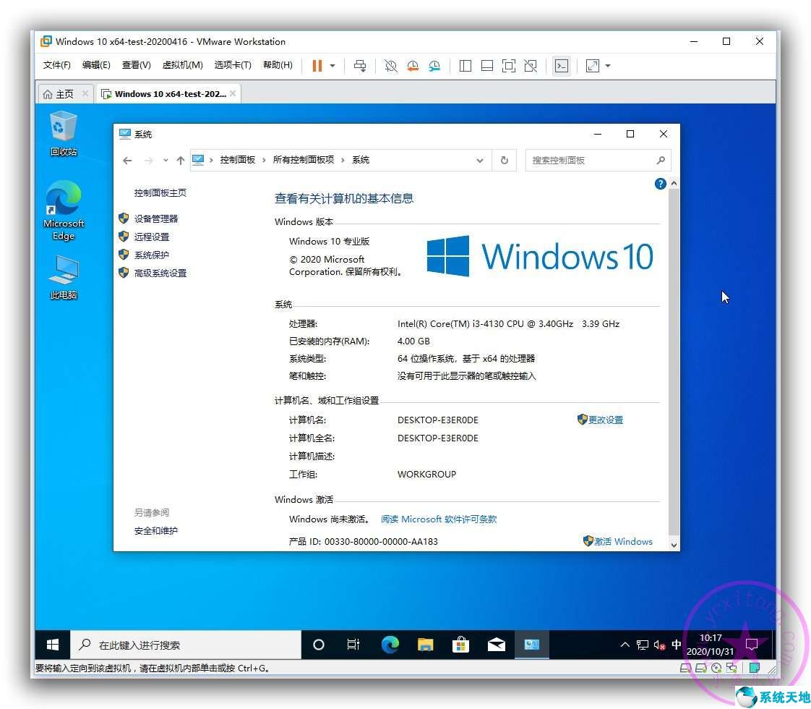This screenshot has height=709, width=811.
Task: Toggle the library panel visibility
Action: (465, 66)
